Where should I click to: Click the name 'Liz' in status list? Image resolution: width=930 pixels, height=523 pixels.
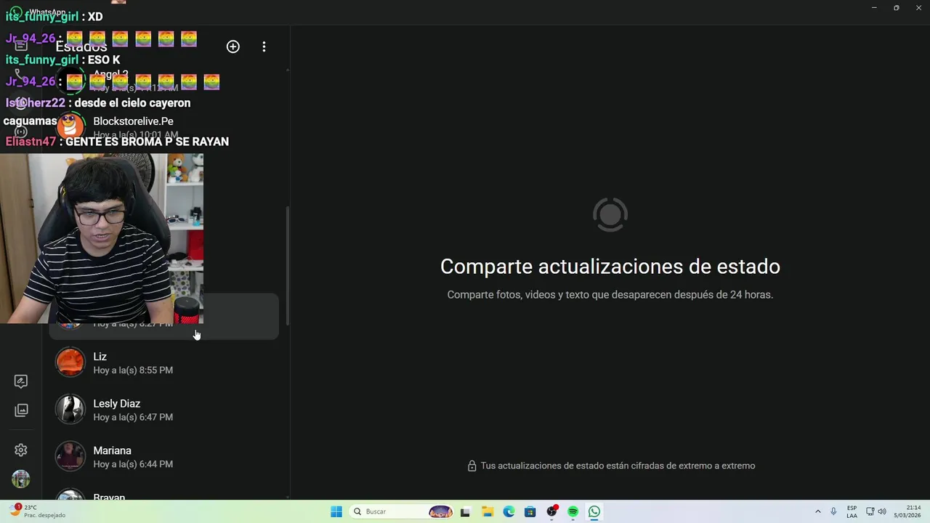100,357
